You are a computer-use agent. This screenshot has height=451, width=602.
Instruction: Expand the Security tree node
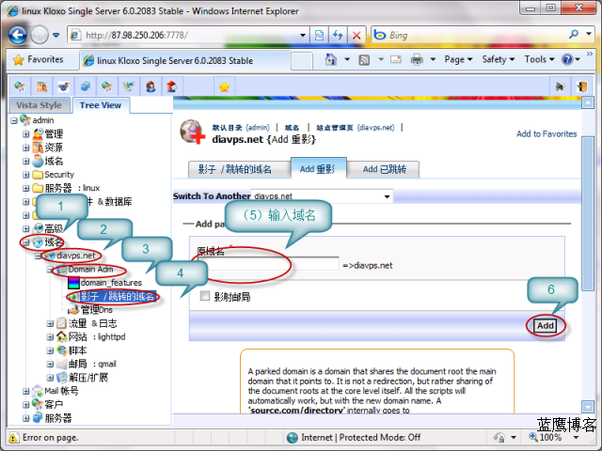pos(25,175)
